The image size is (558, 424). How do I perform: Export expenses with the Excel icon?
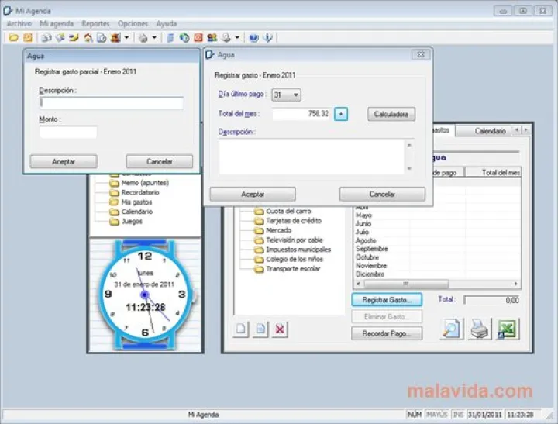tap(508, 329)
